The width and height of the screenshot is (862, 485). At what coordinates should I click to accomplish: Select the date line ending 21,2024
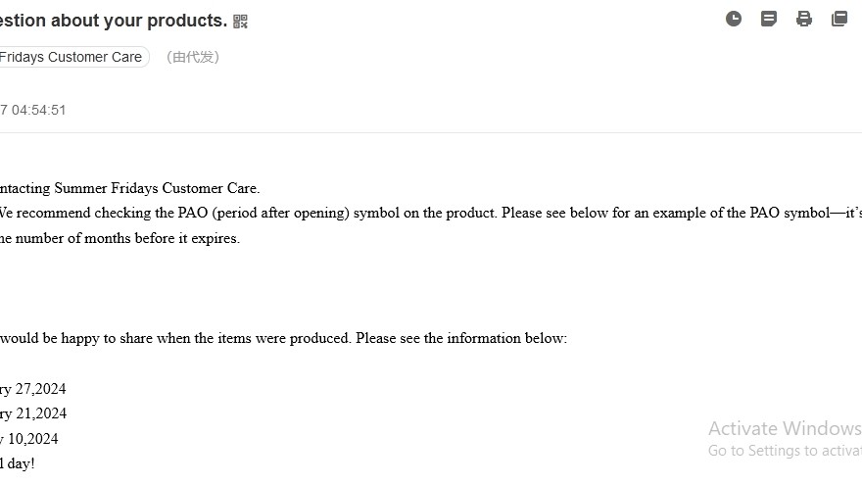(x=33, y=413)
